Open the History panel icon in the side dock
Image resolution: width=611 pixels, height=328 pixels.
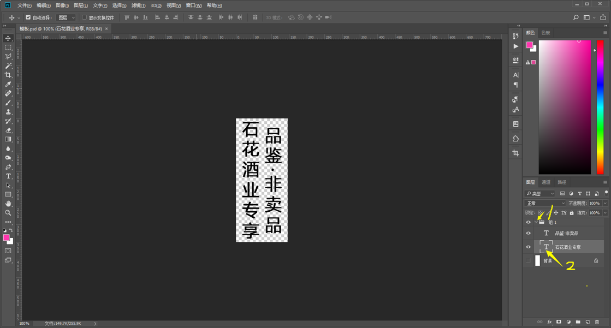[516, 36]
